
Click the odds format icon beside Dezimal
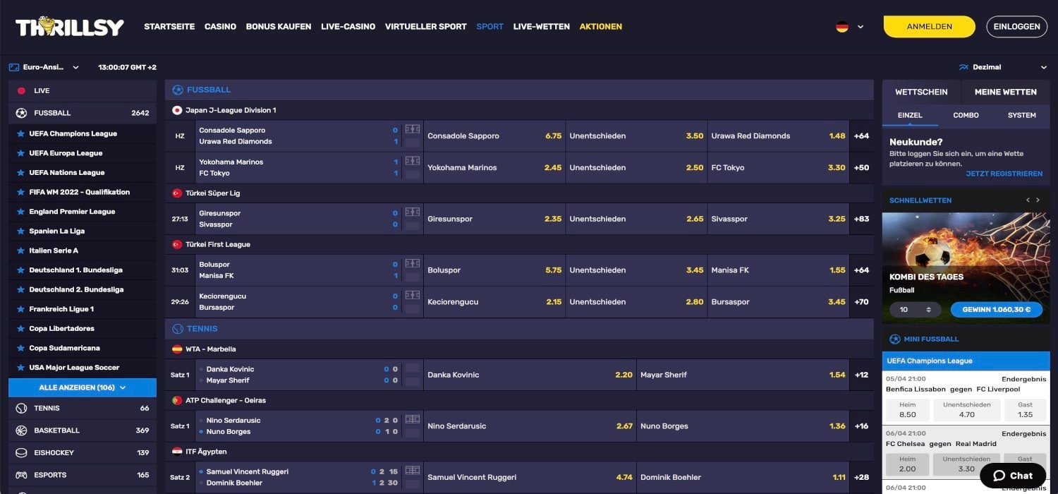click(963, 68)
